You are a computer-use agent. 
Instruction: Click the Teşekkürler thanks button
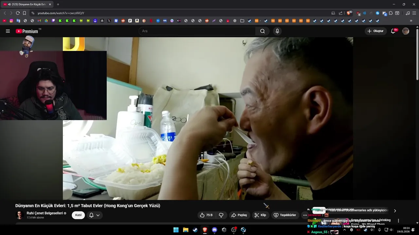click(285, 215)
